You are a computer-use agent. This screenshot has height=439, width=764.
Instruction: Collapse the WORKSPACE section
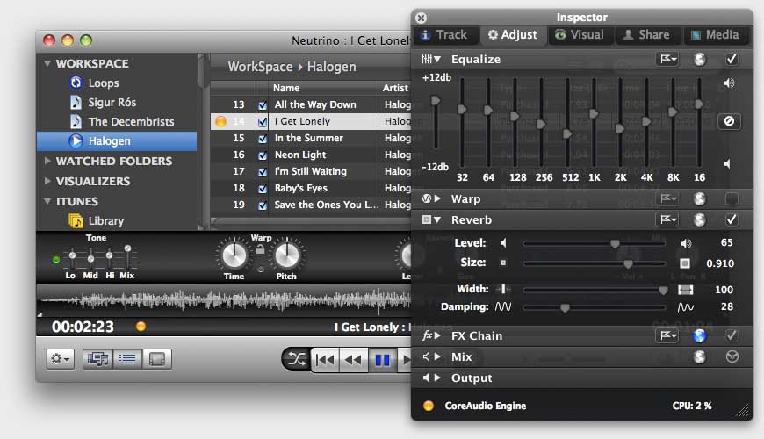(47, 63)
